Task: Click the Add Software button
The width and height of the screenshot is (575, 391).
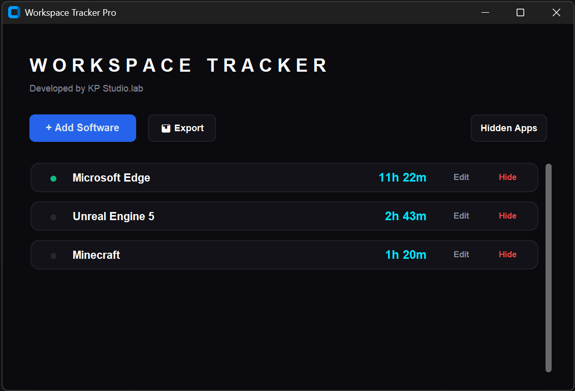Action: point(83,128)
